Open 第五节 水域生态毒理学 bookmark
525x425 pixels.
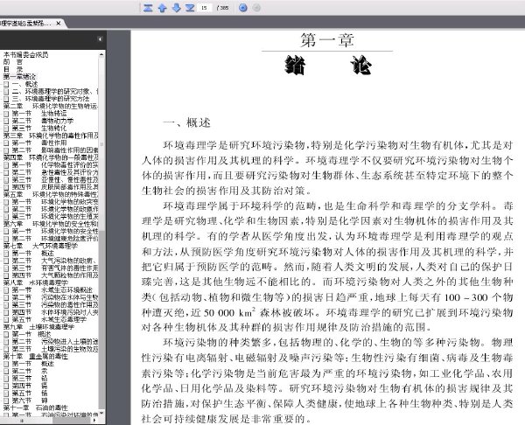click(x=49, y=319)
